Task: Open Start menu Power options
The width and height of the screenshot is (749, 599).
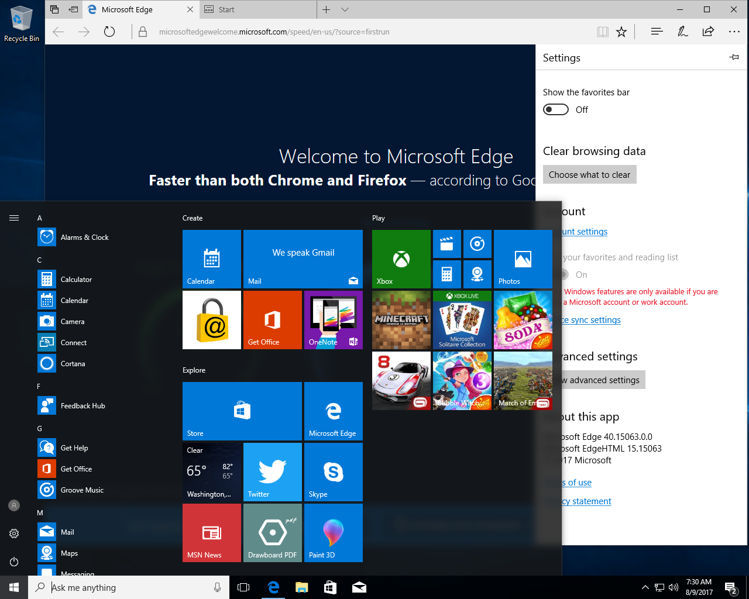Action: 14,562
